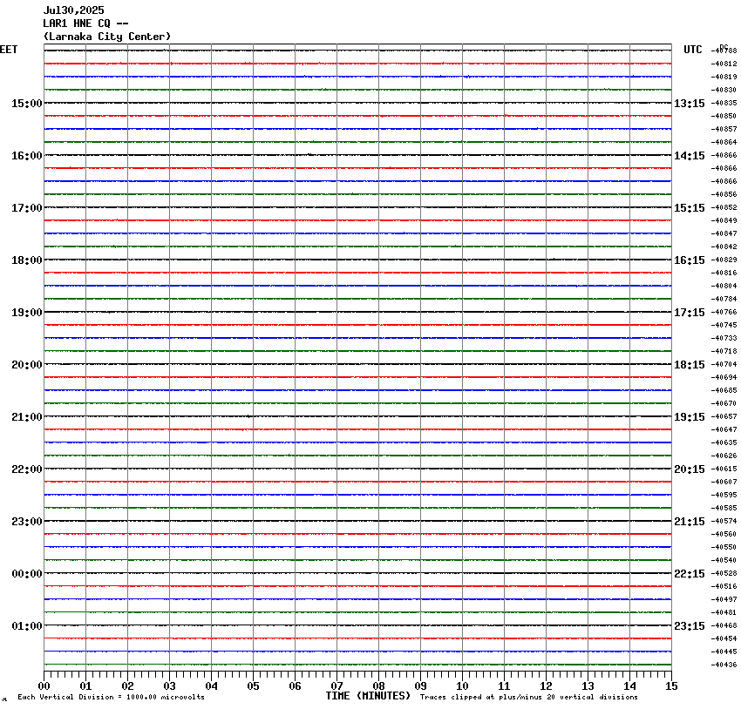The height and width of the screenshot is (709, 741).
Task: Click minute tick label 05 on time axis
Action: pyautogui.click(x=254, y=686)
